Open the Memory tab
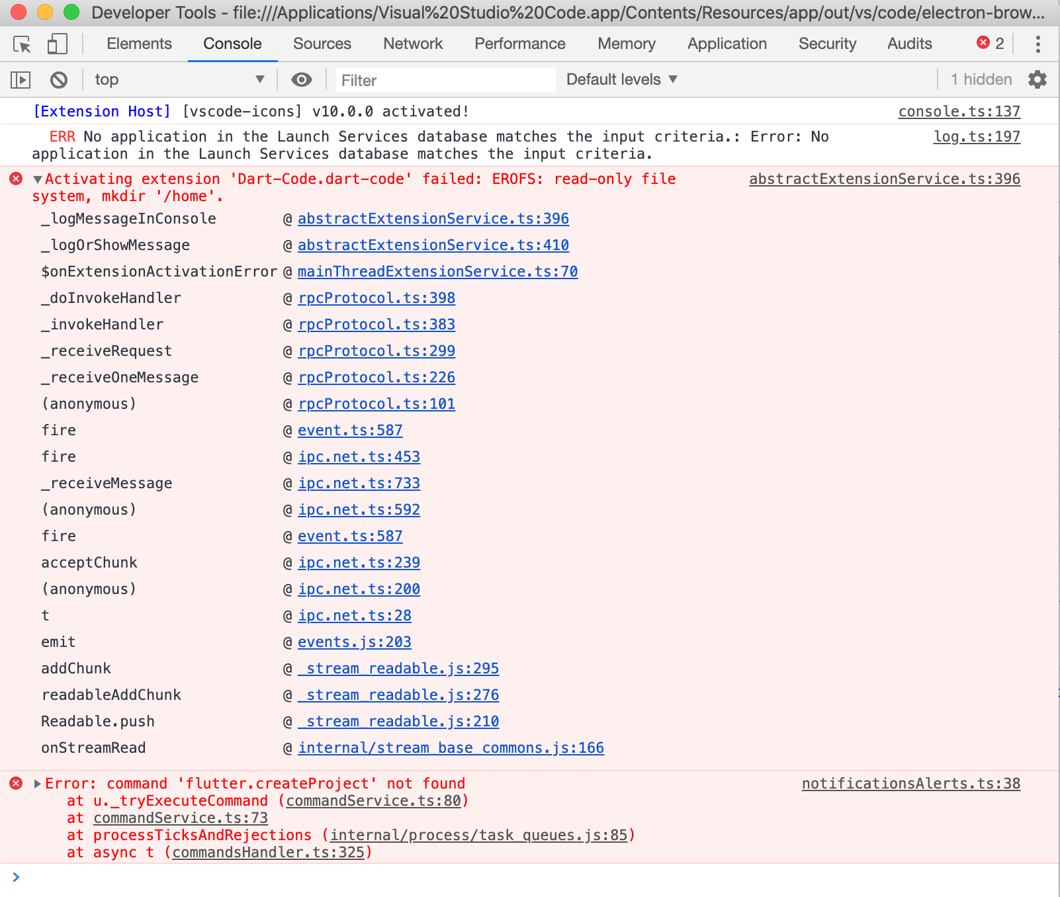 [627, 44]
